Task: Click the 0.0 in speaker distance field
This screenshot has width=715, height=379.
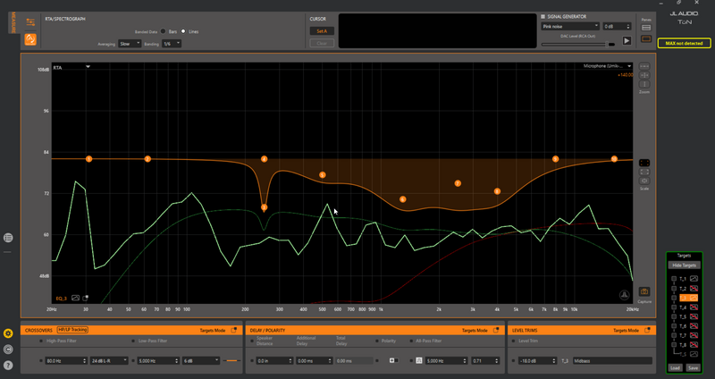Action: pyautogui.click(x=274, y=361)
